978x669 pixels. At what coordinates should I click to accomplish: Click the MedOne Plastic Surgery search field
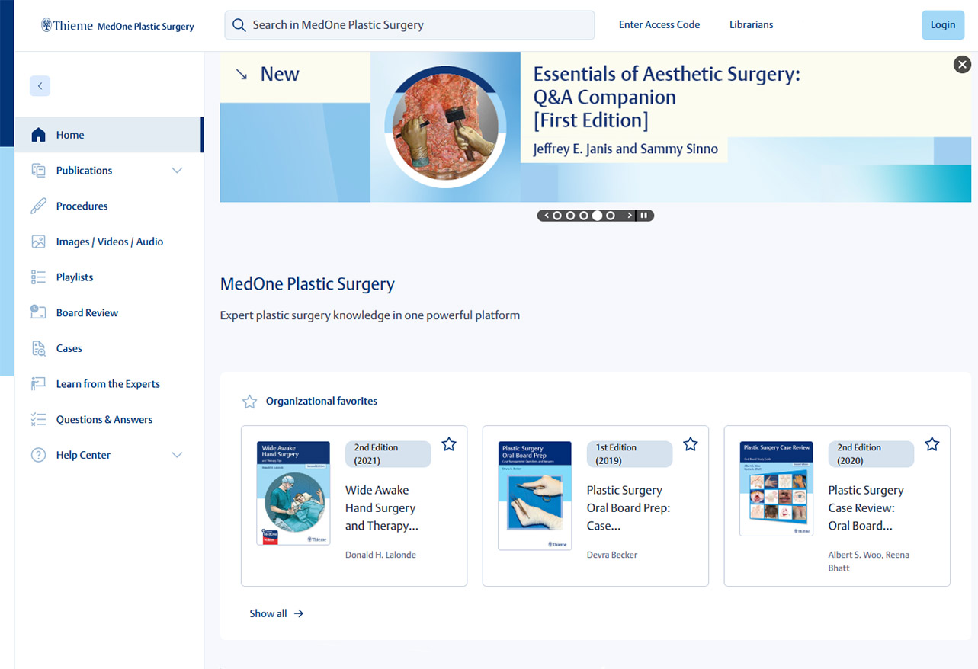point(409,25)
